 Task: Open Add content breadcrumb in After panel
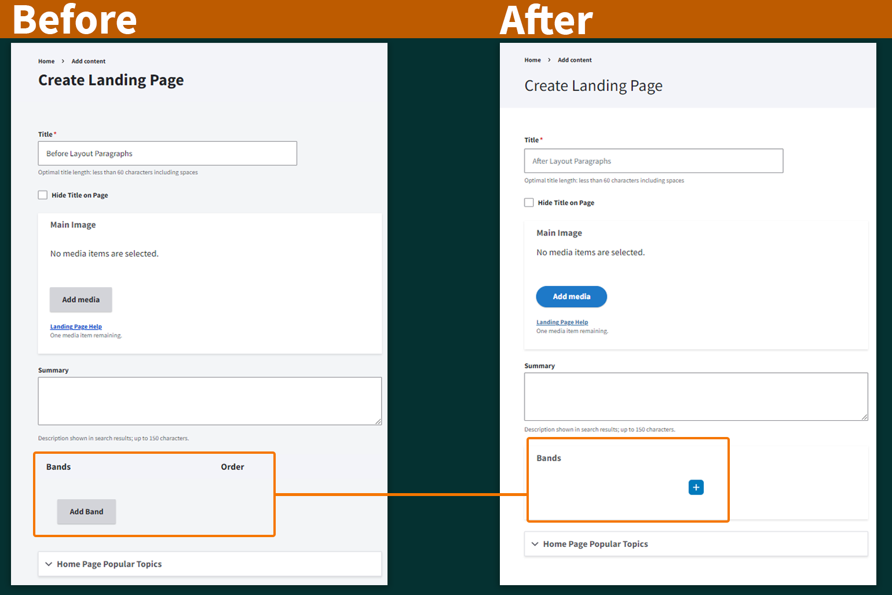(575, 60)
